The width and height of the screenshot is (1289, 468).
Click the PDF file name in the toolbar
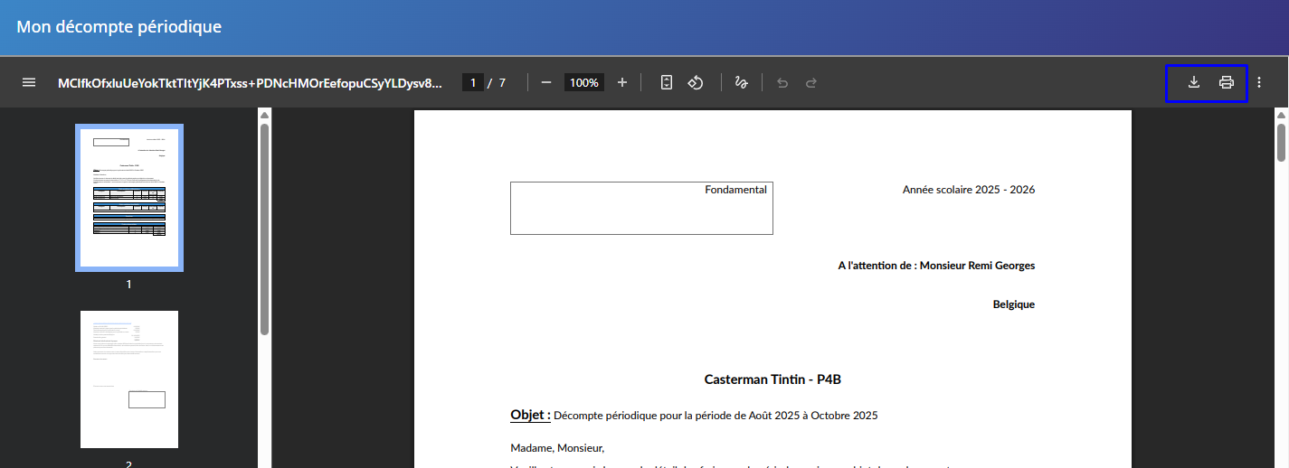point(251,82)
